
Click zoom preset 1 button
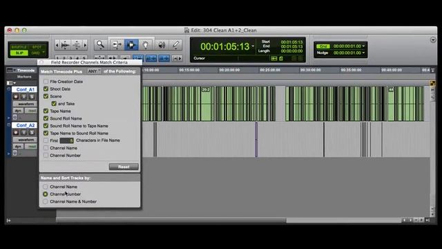[x=57, y=58]
